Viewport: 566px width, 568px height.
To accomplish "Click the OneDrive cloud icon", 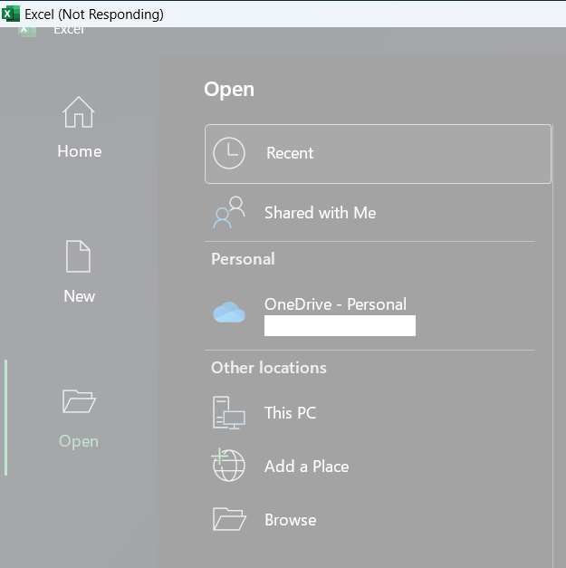I will 229,313.
